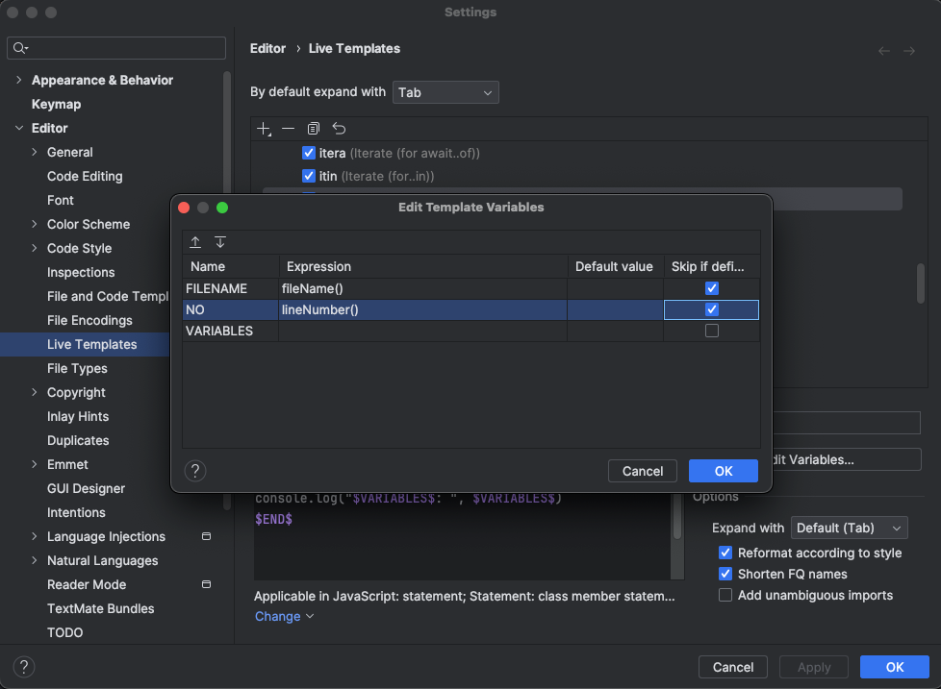Open the Keymap settings page

[x=56, y=104]
